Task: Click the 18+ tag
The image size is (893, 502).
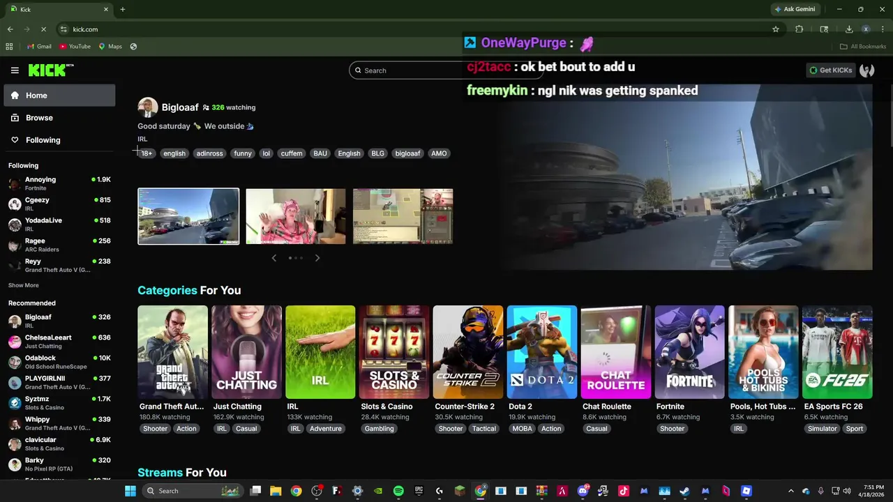Action: click(x=147, y=153)
